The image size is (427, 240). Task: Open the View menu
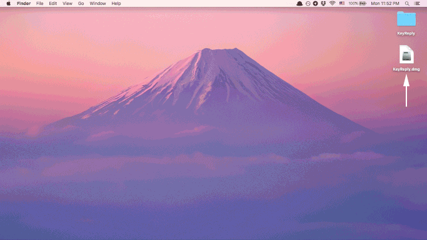(68, 4)
